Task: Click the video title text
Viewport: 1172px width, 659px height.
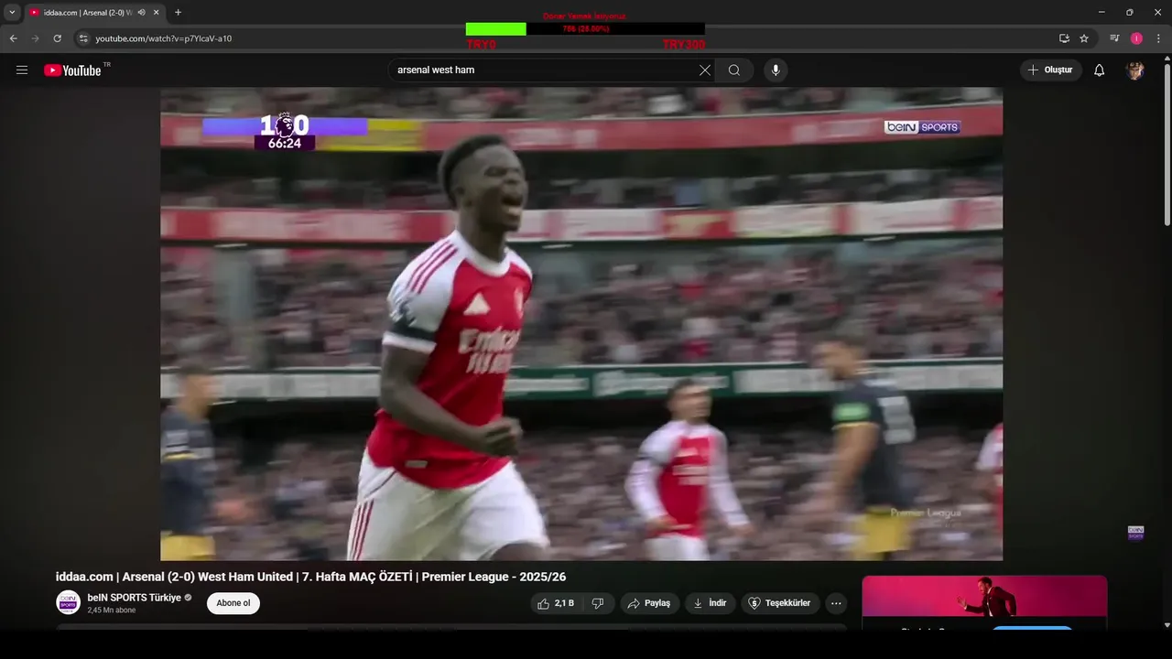Action: 310,577
